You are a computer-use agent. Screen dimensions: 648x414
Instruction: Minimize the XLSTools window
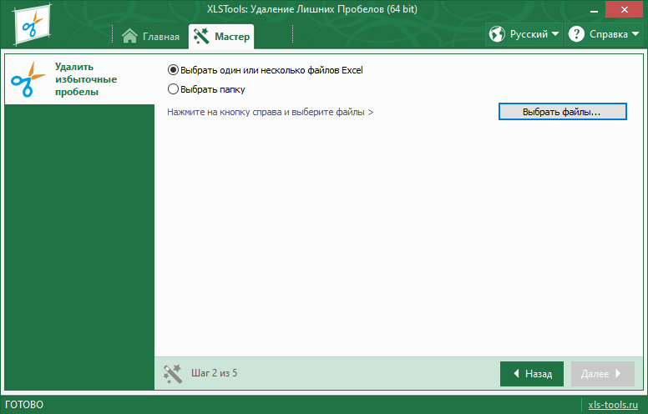click(x=595, y=10)
